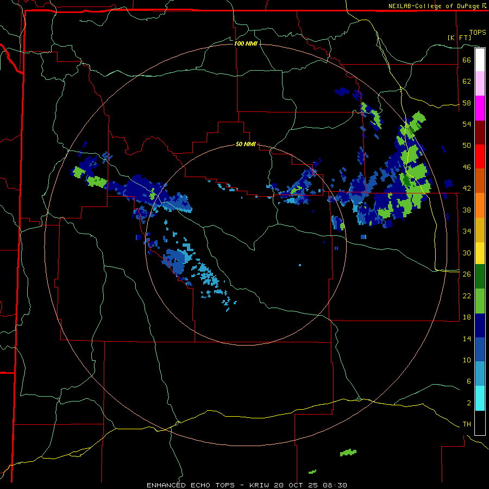The width and height of the screenshot is (489, 489).
Task: Click the '62' legend value
Action: (467, 81)
